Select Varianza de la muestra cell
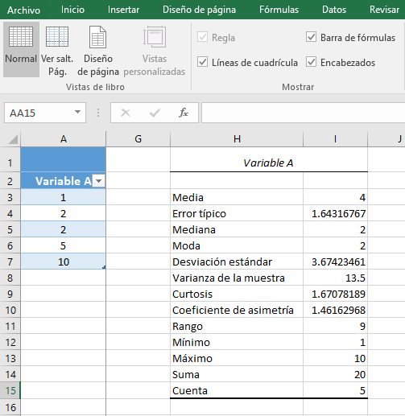The height and width of the screenshot is (416, 405). tap(237, 278)
